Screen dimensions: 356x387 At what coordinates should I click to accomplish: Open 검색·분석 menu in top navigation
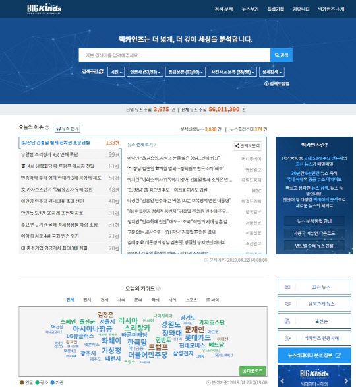[x=223, y=9]
